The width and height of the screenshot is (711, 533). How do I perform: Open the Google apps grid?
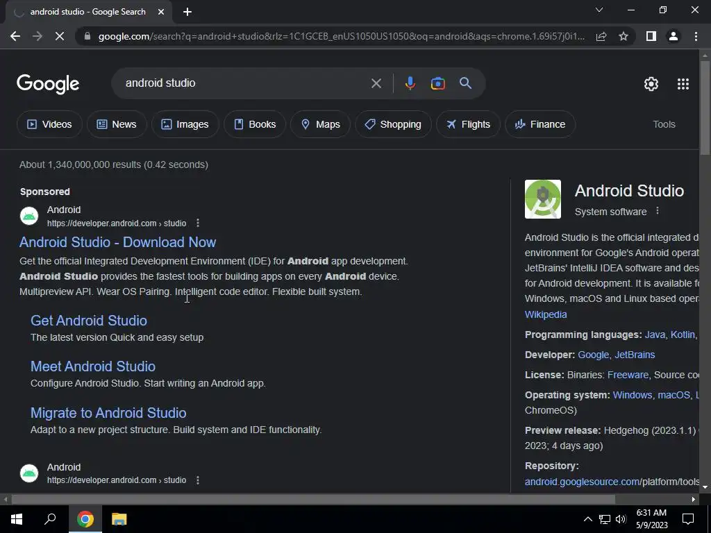point(683,84)
